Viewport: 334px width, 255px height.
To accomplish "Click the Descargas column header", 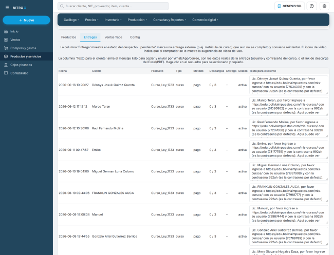I will coord(217,71).
